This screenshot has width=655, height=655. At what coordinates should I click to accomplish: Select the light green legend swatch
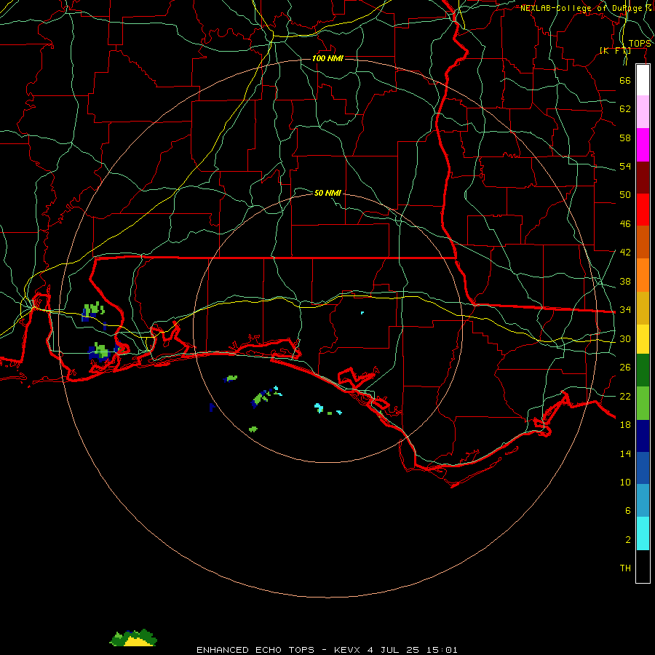point(643,403)
